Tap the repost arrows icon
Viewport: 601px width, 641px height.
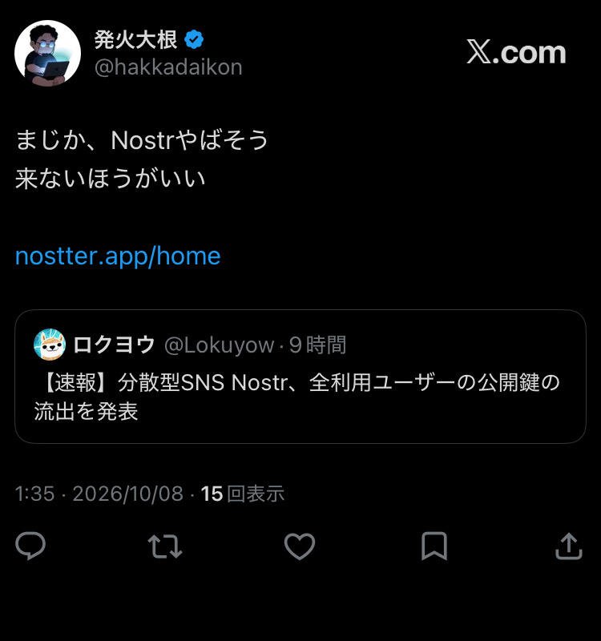coord(165,546)
